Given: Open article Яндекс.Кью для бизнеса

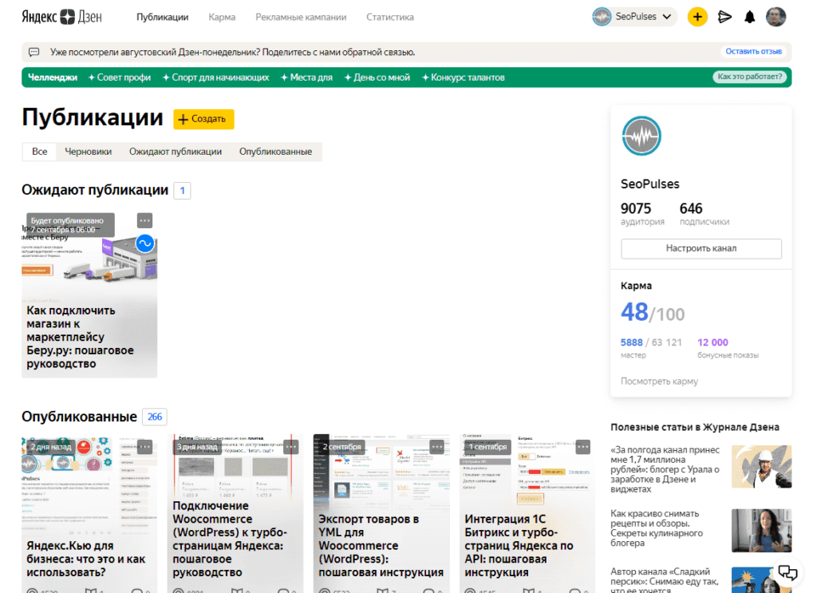Looking at the screenshot, I should point(86,559).
